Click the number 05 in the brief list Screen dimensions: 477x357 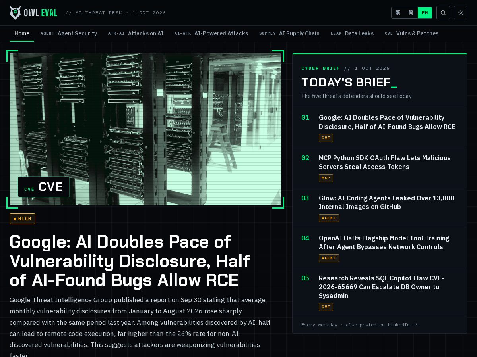[x=305, y=278]
